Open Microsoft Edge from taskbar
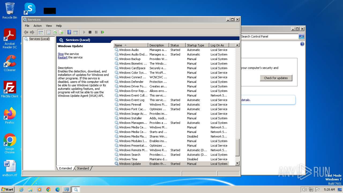This screenshot has width=343, height=193. click(57, 190)
